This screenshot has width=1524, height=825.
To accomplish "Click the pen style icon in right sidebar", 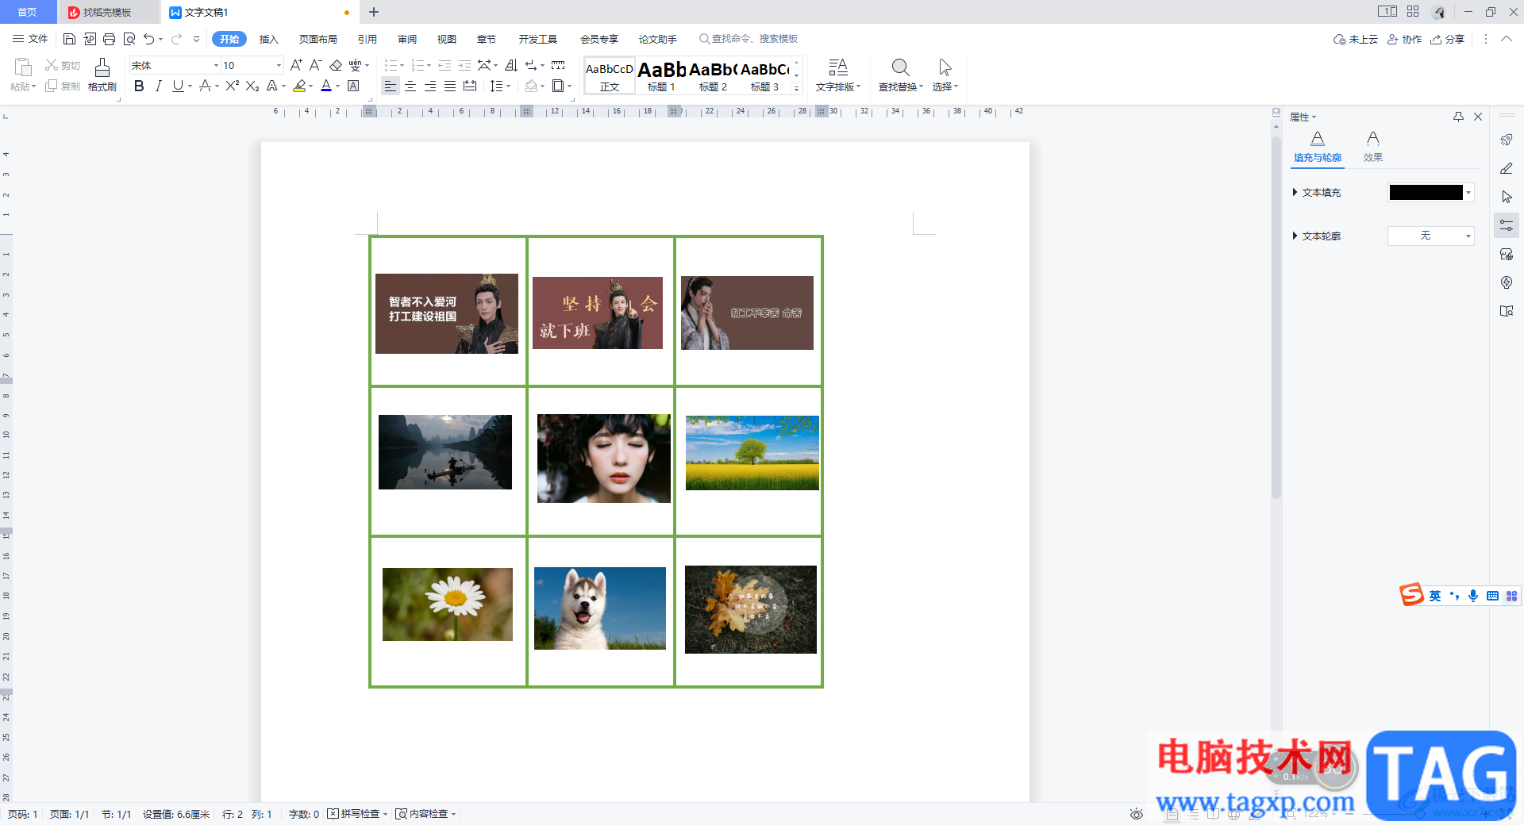I will (x=1507, y=168).
